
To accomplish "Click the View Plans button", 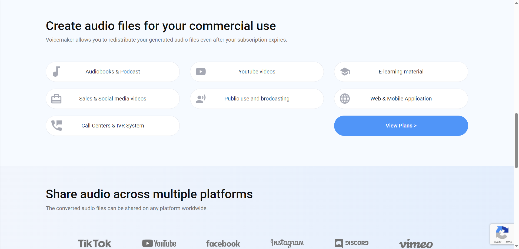I will pyautogui.click(x=401, y=125).
